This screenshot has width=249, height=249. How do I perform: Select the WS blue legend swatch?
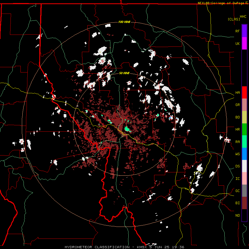point(244,154)
